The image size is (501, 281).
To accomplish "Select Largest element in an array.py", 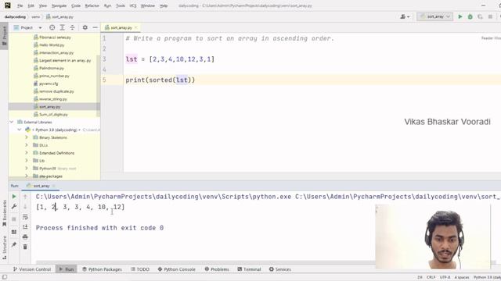I will pos(65,60).
